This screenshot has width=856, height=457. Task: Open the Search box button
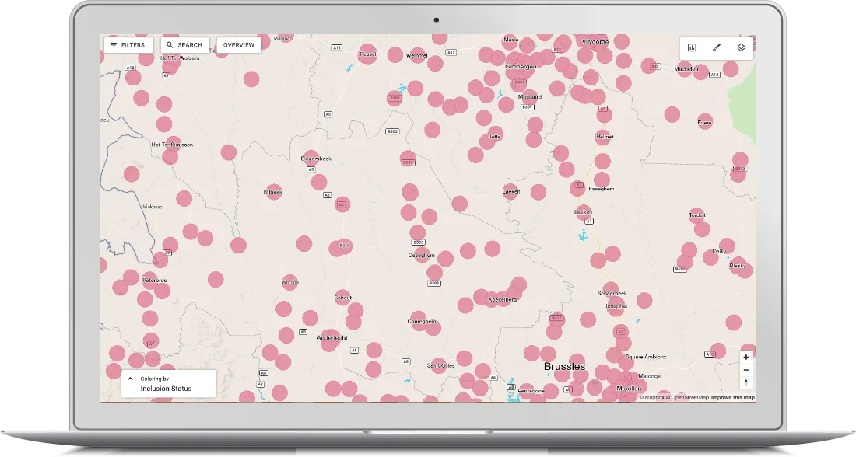pyautogui.click(x=185, y=45)
